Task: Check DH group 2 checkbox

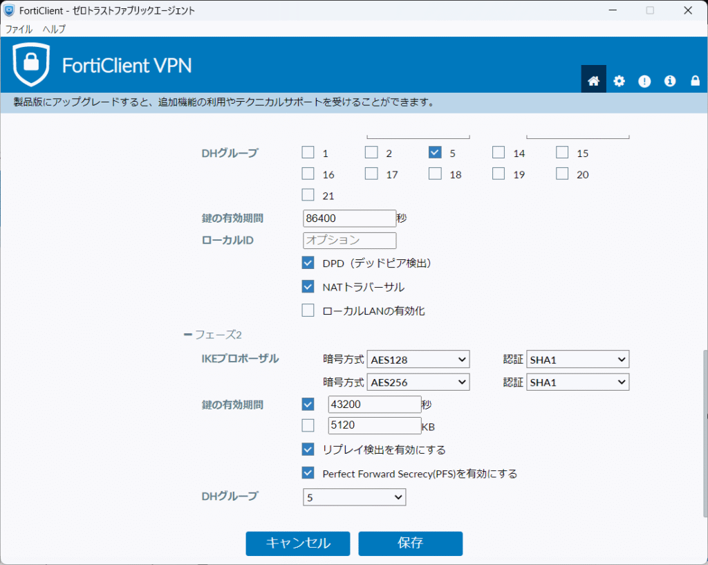Action: click(371, 152)
